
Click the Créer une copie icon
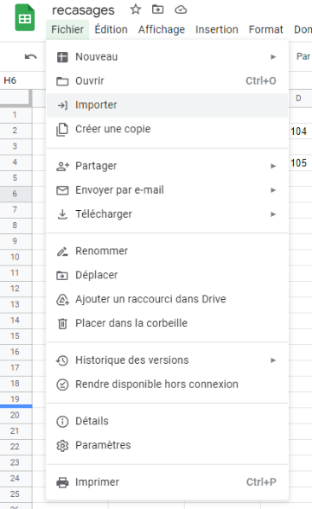click(62, 130)
